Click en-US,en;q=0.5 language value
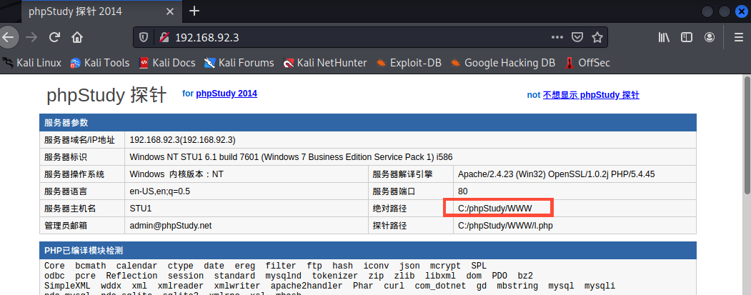This screenshot has width=751, height=295. click(x=160, y=191)
